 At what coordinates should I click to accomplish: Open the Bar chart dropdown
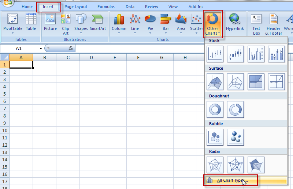[x=166, y=24]
